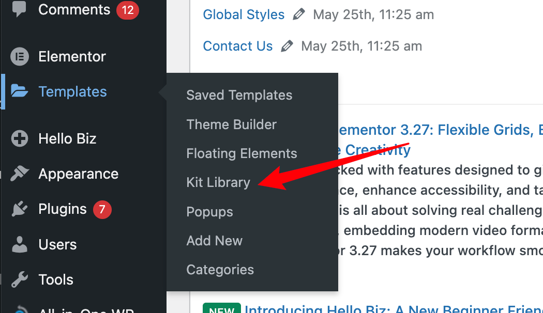The width and height of the screenshot is (543, 313).
Task: Choose Saved Templates in the flyout menu
Action: point(239,95)
